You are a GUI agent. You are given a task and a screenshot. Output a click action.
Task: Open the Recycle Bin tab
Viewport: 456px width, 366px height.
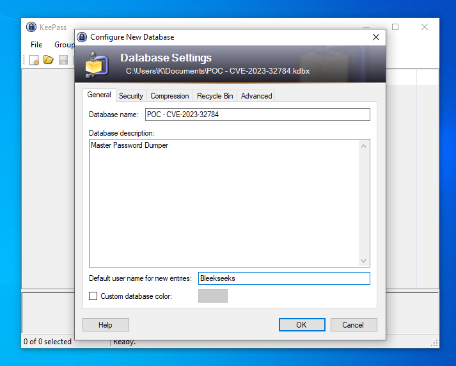215,96
